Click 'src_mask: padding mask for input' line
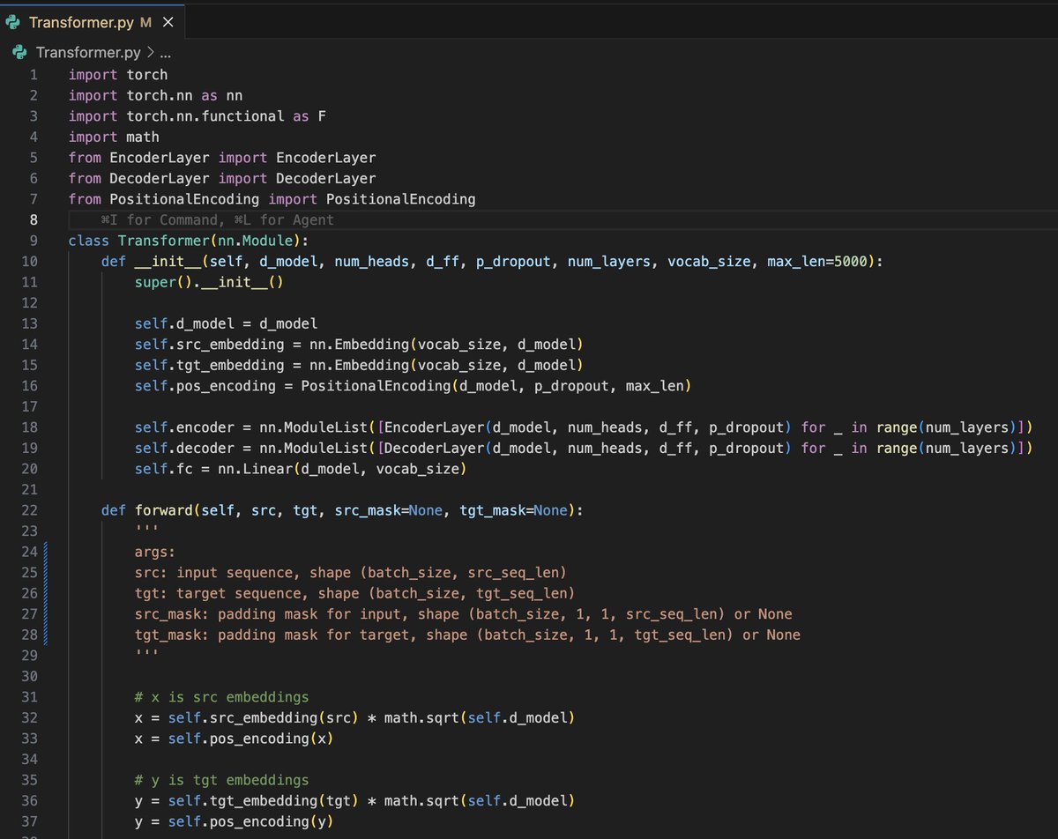The width and height of the screenshot is (1058, 839). click(464, 614)
